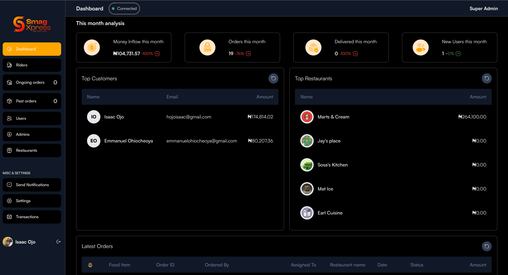Click the New Users upward trend indicator

coord(458,53)
